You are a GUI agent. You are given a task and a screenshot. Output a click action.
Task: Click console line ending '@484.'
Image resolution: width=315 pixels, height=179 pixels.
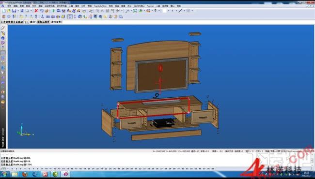point(16,158)
